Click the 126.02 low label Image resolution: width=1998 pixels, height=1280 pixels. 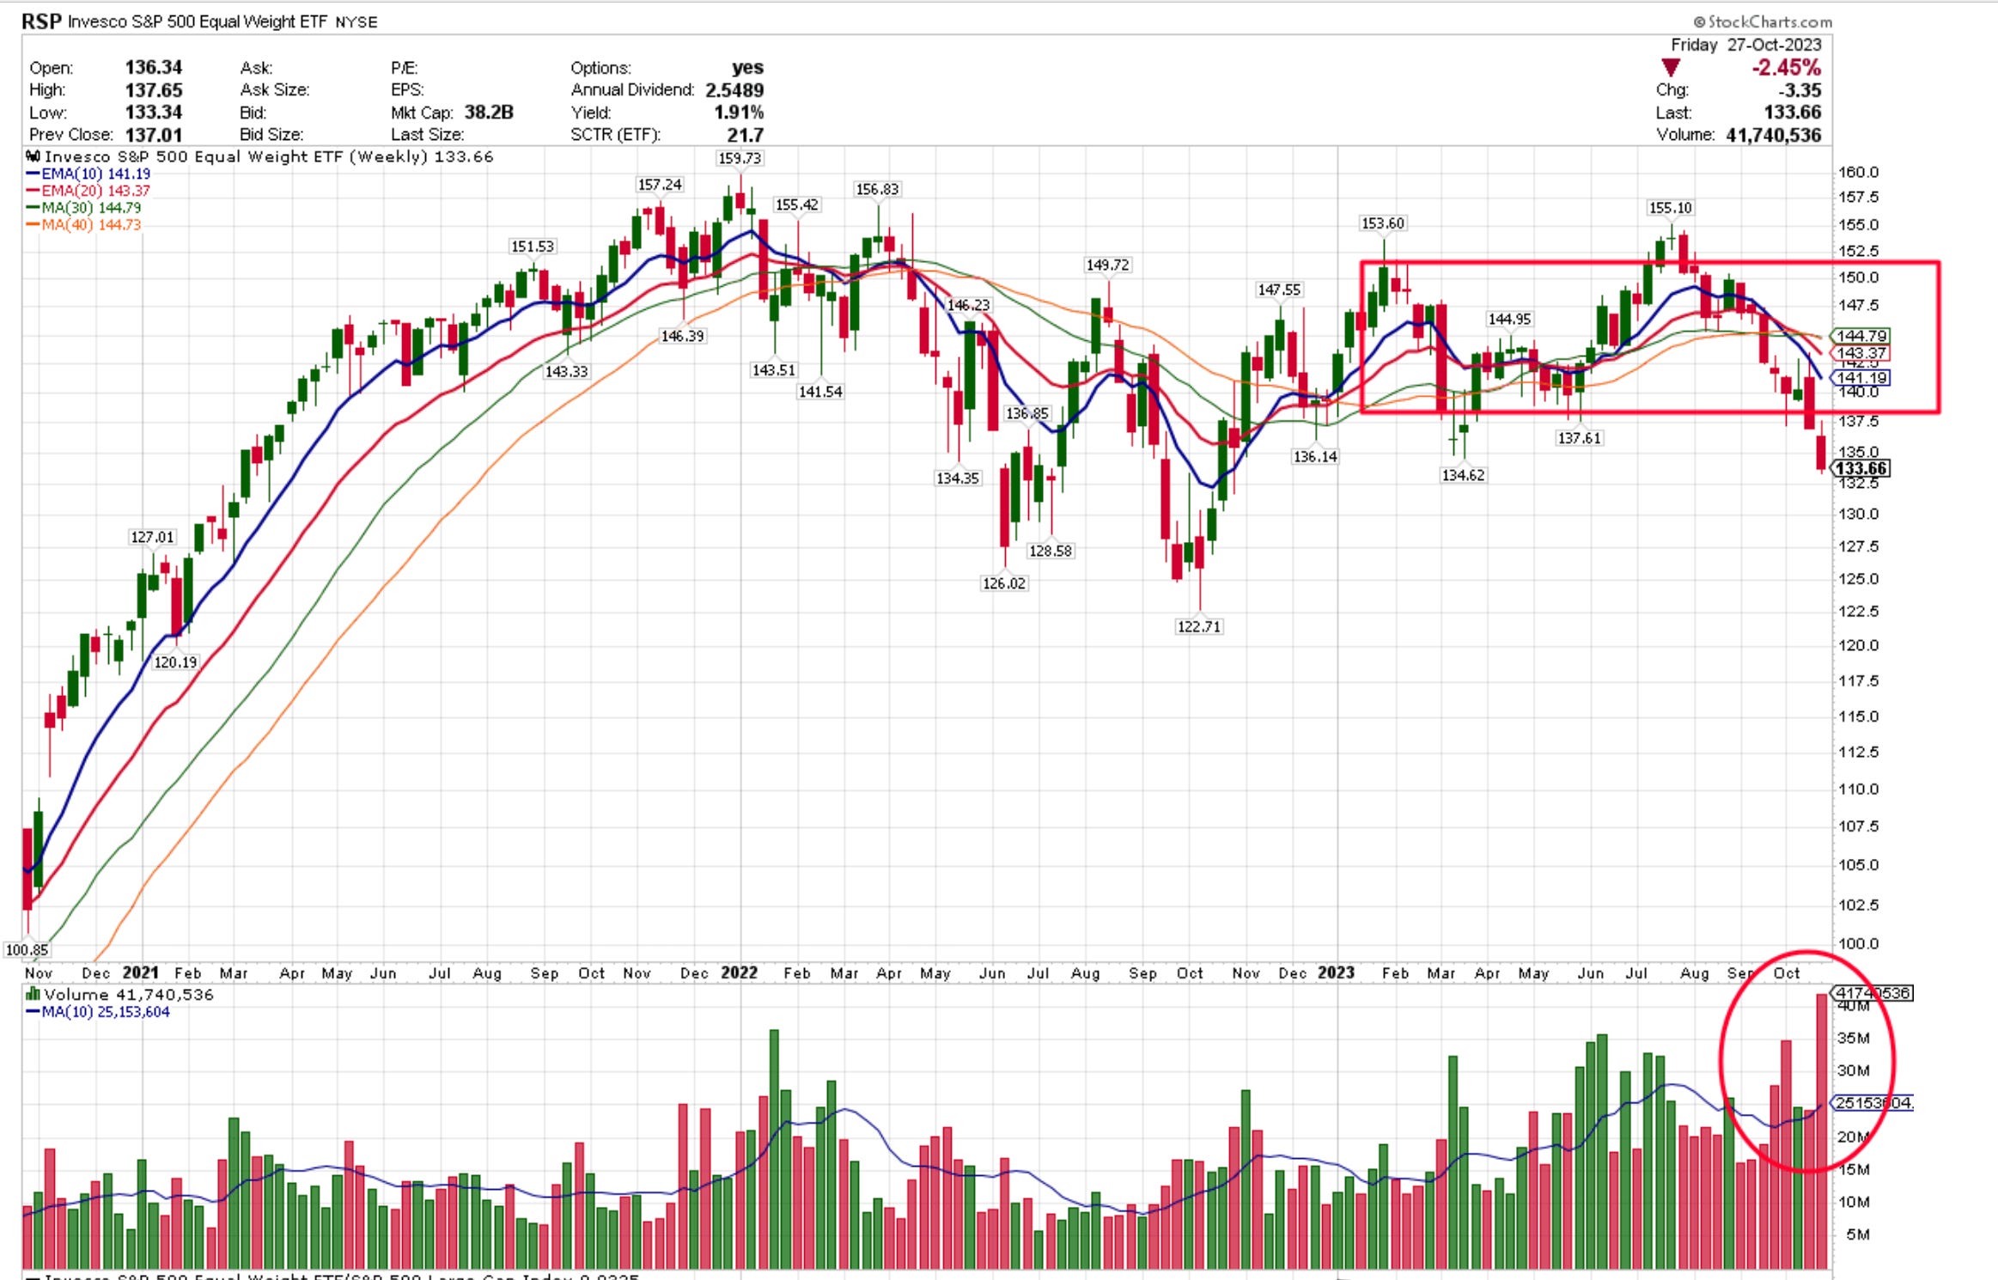[x=1004, y=583]
